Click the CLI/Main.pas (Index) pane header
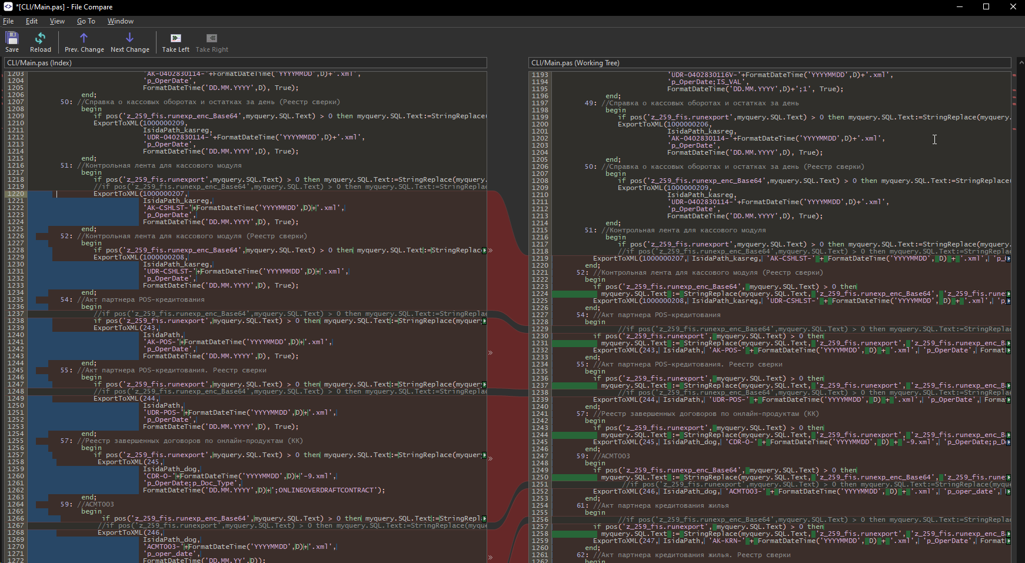Screen dimensions: 1025x563 (x=246, y=62)
